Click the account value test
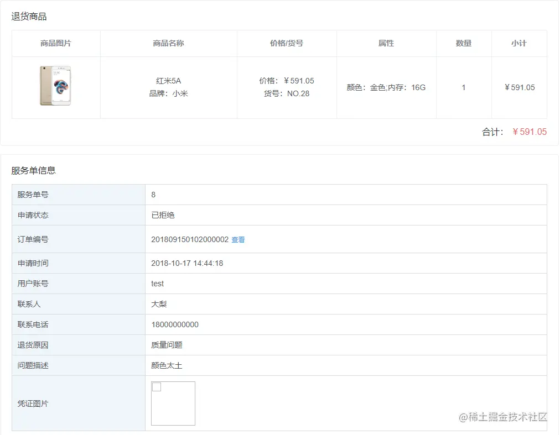Image resolution: width=560 pixels, height=435 pixels. point(158,284)
